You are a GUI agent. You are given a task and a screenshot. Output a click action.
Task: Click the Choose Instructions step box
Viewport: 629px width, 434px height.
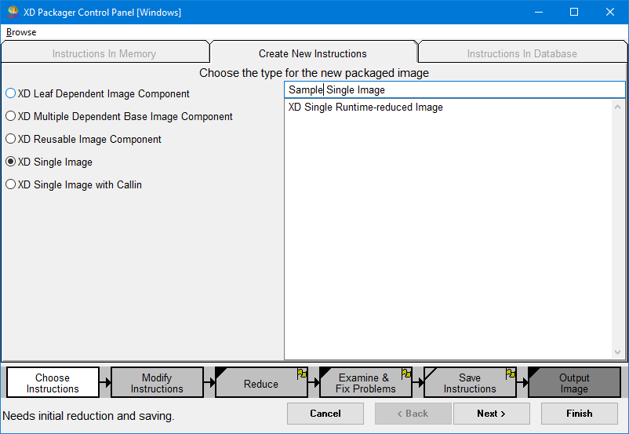coord(53,383)
